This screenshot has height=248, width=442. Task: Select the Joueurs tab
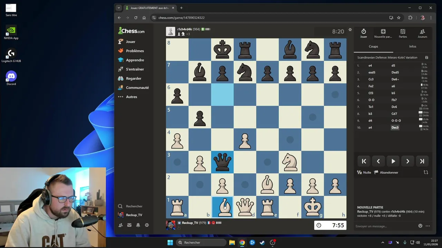tap(422, 33)
